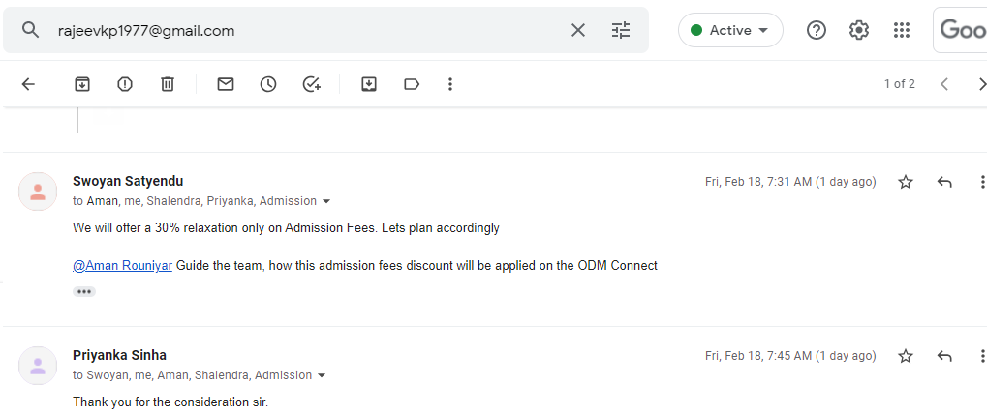The width and height of the screenshot is (987, 417).
Task: Click the search field containing rajeevkp1977@gmail.com
Action: click(x=291, y=30)
